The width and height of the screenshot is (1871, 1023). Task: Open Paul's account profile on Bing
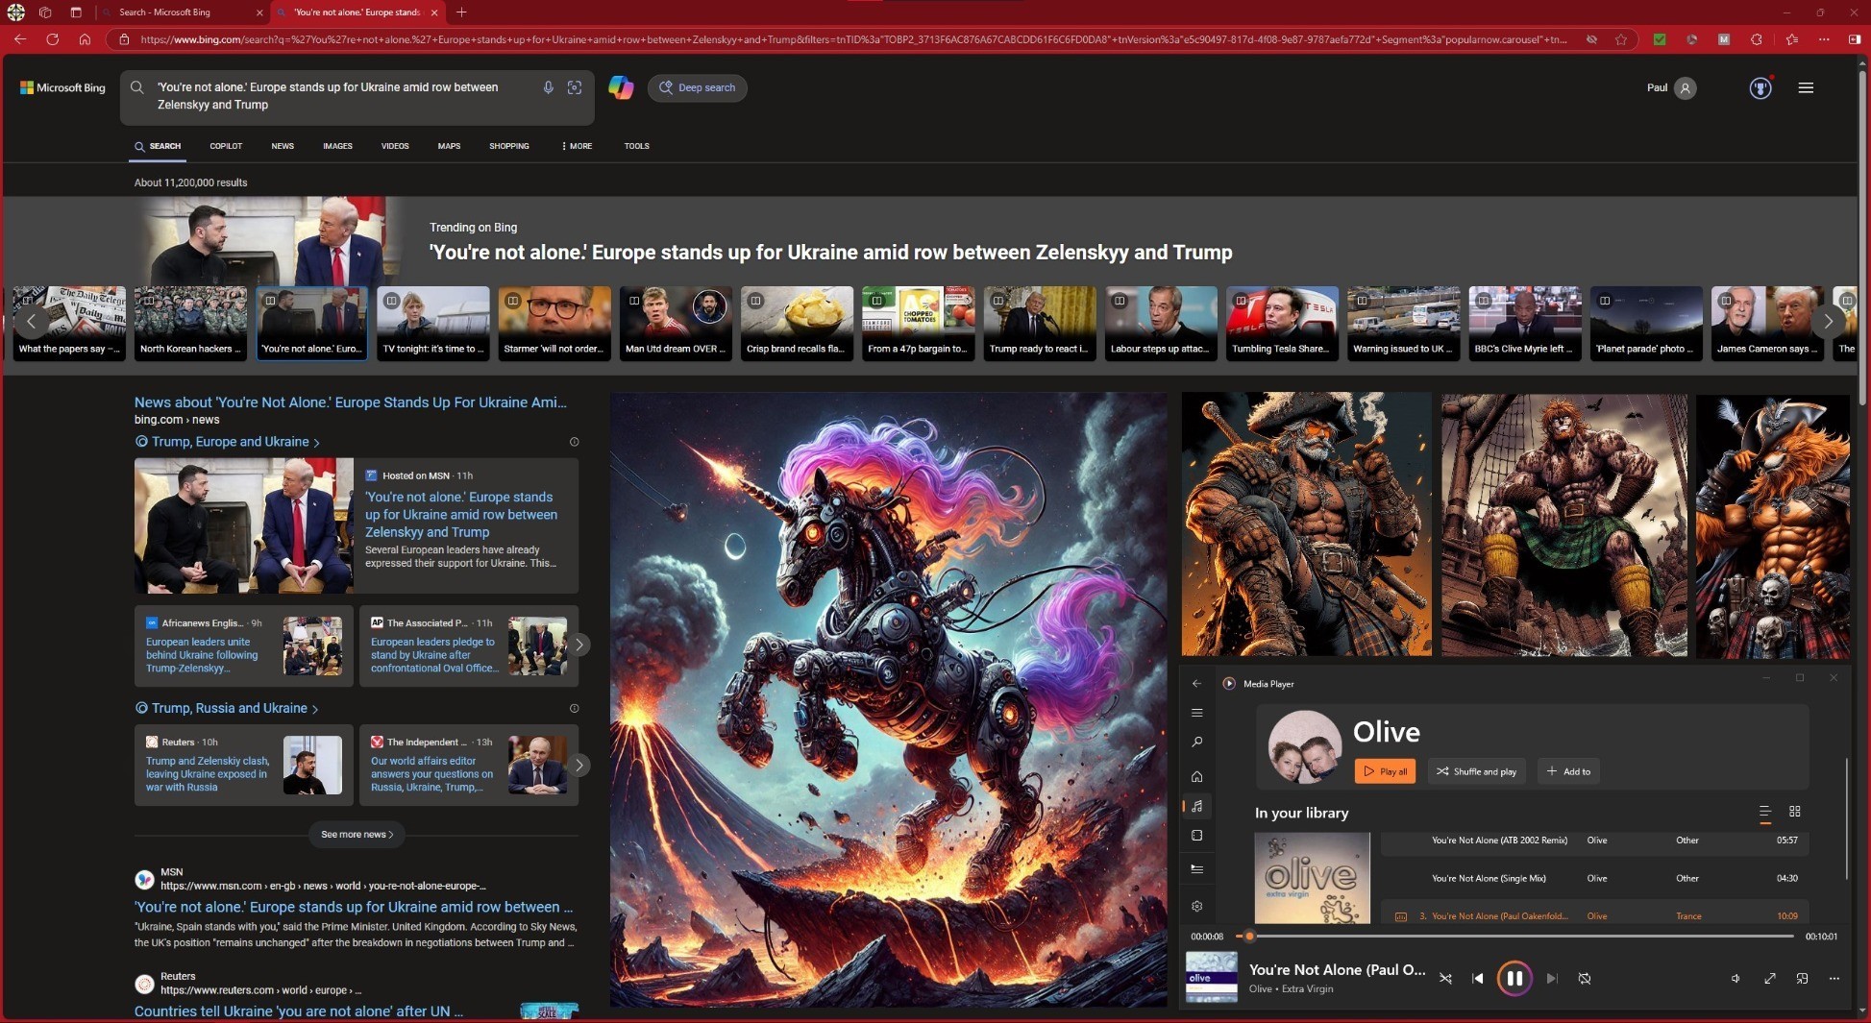point(1672,87)
